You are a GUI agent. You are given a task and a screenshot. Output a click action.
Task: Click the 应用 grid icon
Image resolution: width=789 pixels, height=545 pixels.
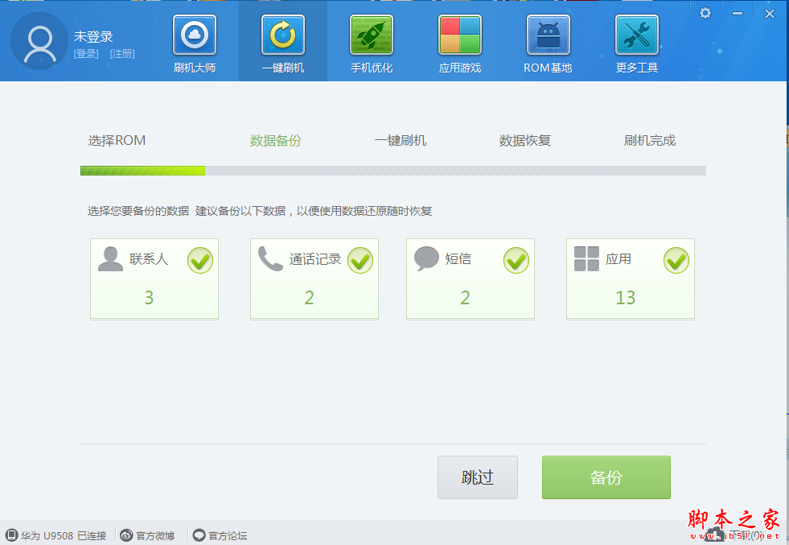coord(586,259)
